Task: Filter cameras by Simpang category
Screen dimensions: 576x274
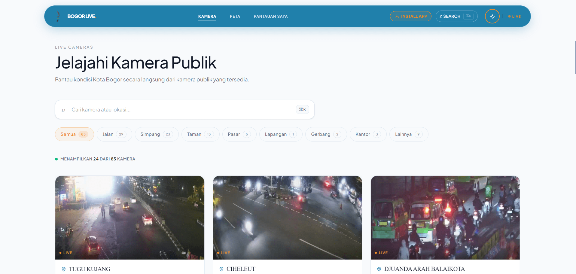Action: click(157, 134)
